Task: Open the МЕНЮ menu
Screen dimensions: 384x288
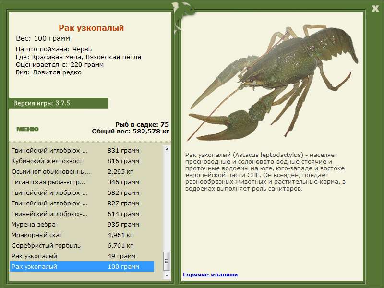Action: point(27,129)
